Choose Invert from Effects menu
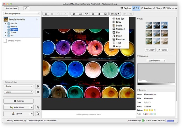The height and width of the screenshot is (128, 182). pos(119,36)
